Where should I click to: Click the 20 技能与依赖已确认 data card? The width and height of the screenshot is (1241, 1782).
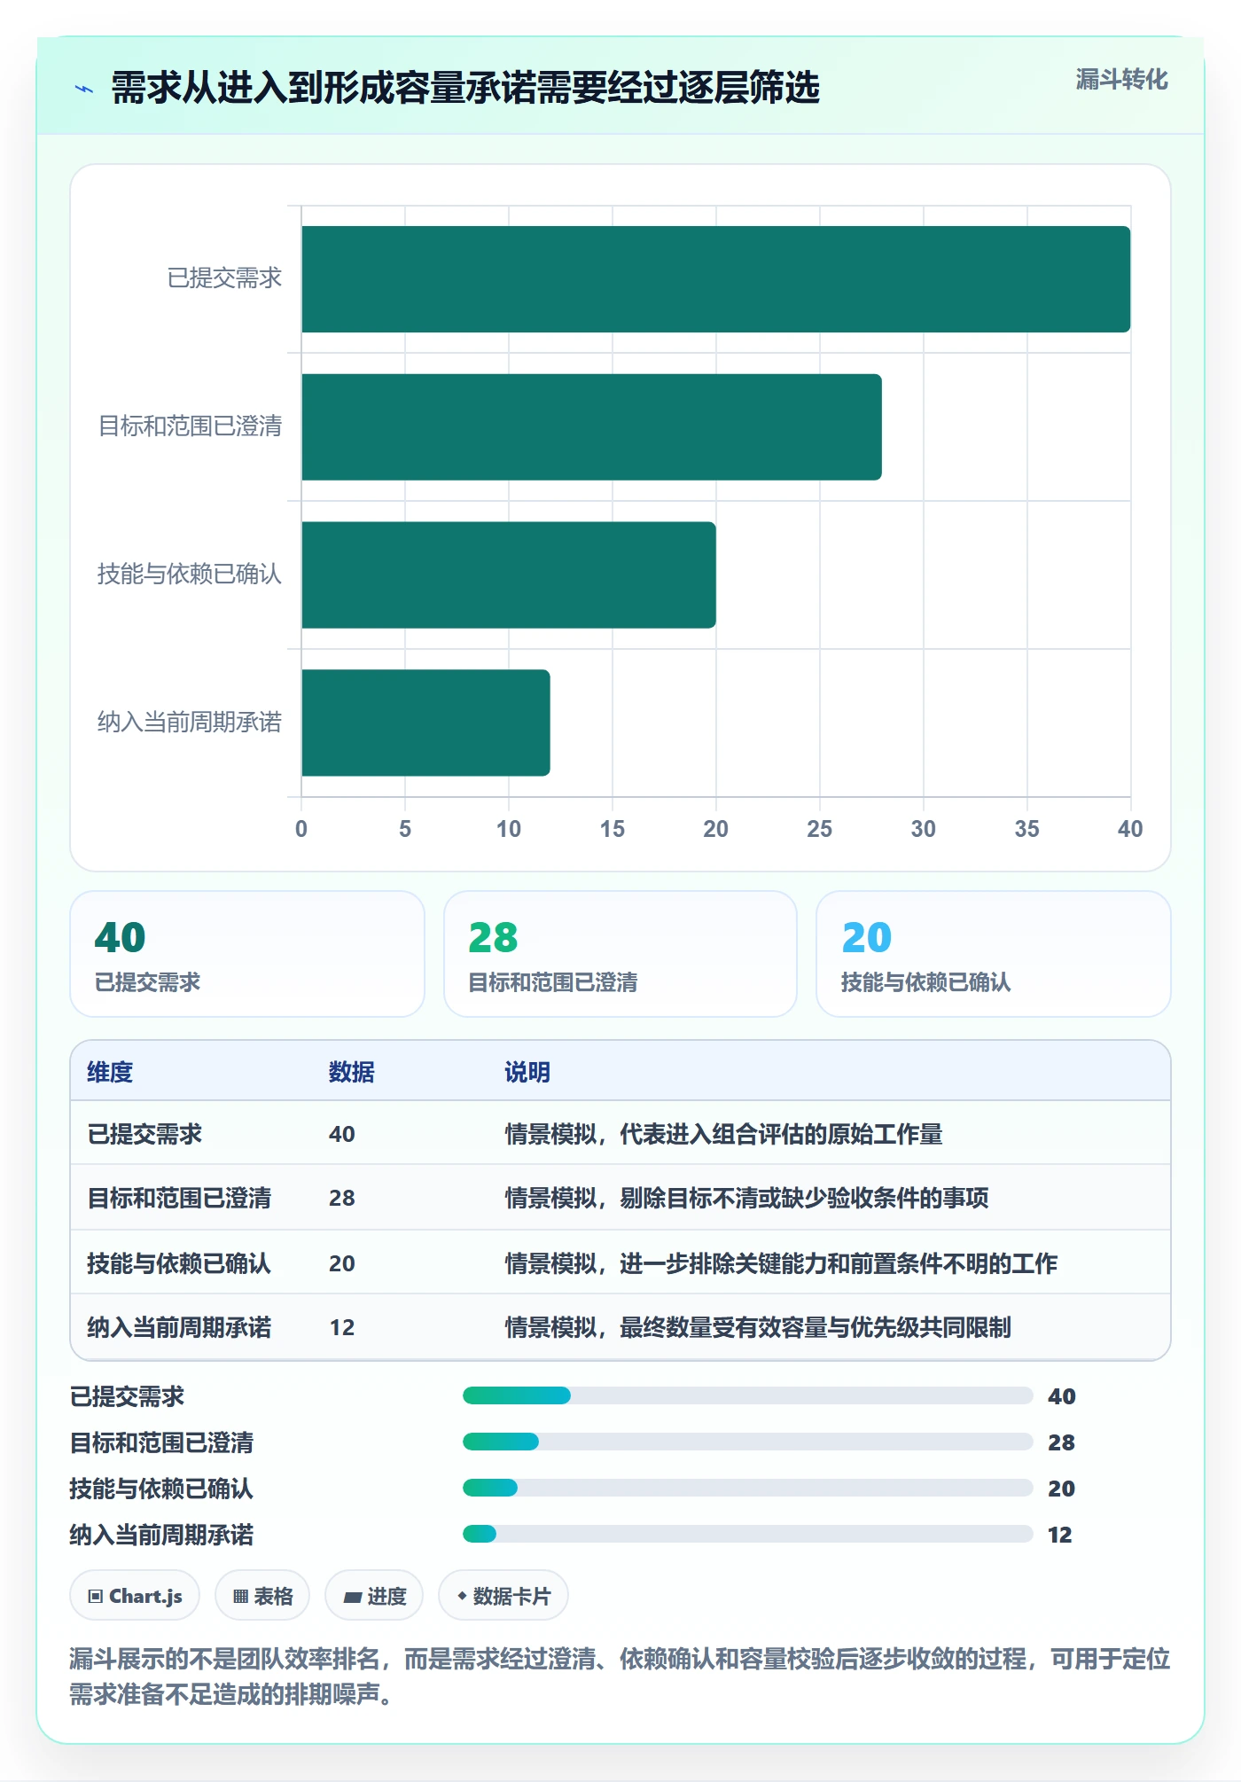(x=994, y=954)
